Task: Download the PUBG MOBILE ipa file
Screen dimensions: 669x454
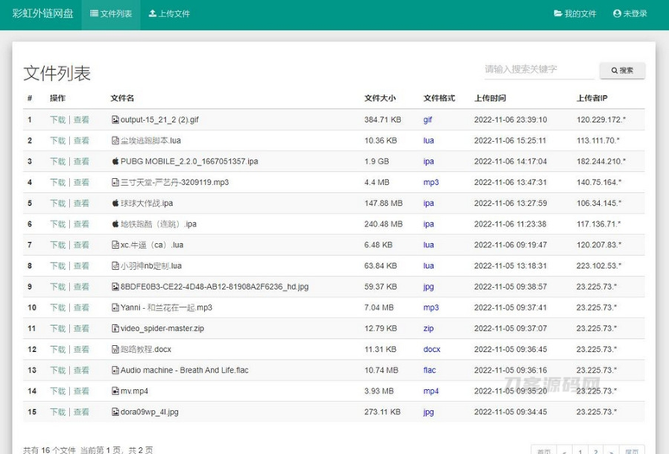Action: point(57,162)
